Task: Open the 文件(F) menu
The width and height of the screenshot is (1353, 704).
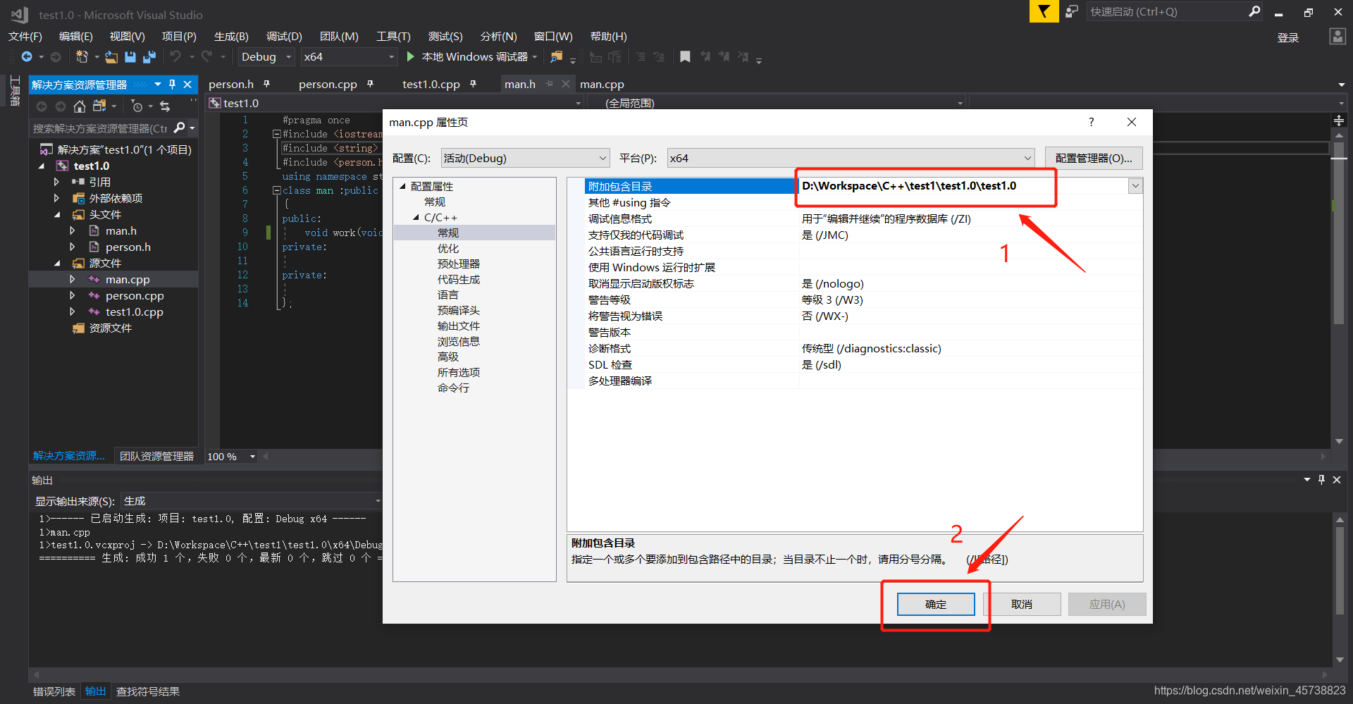Action: pyautogui.click(x=25, y=37)
